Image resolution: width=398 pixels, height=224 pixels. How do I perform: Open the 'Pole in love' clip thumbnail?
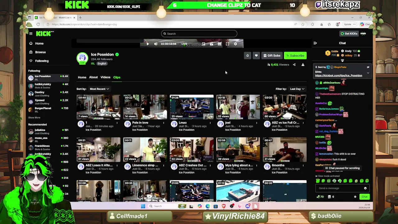click(145, 107)
